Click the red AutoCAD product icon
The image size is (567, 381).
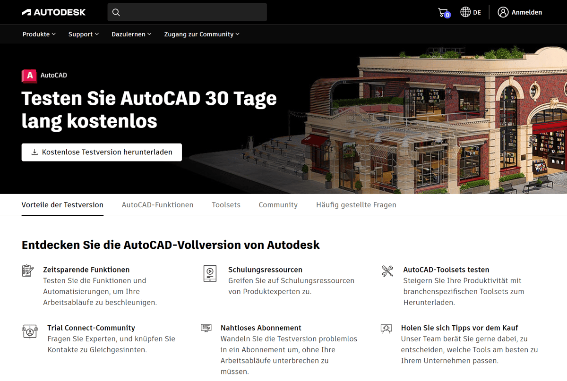(29, 76)
